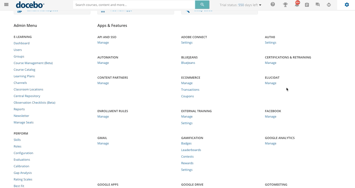Go to Course Catalog in Admin Menu
This screenshot has width=355, height=188.
click(x=24, y=70)
